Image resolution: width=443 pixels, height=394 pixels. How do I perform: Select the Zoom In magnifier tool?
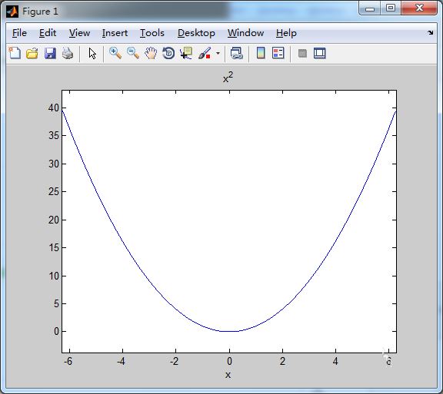tap(115, 53)
